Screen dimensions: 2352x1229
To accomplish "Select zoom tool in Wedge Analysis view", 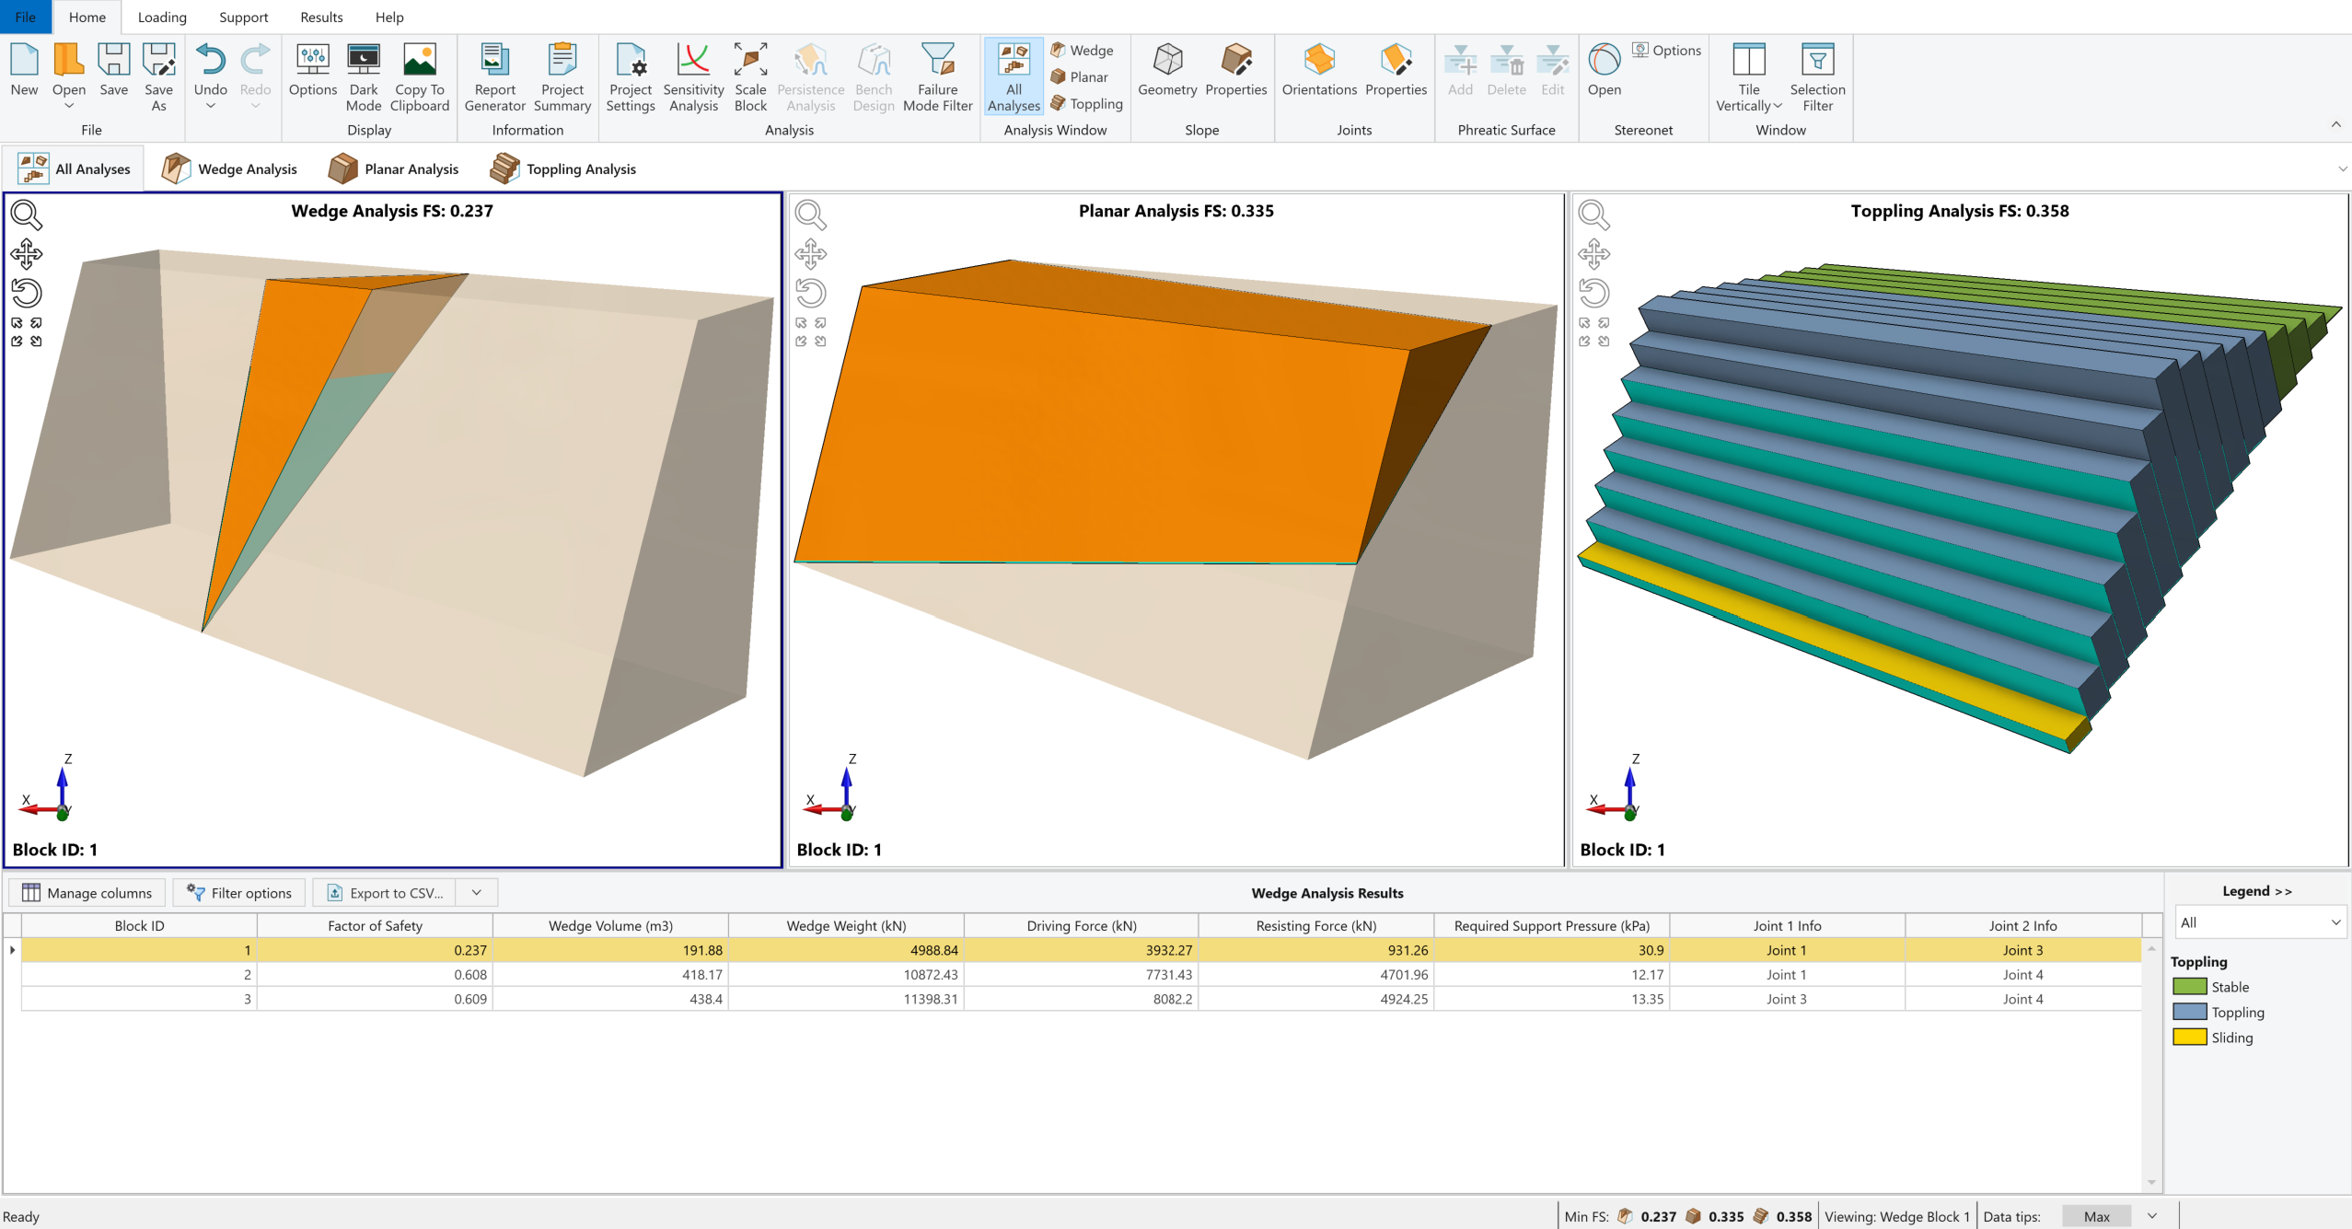I will (26, 214).
